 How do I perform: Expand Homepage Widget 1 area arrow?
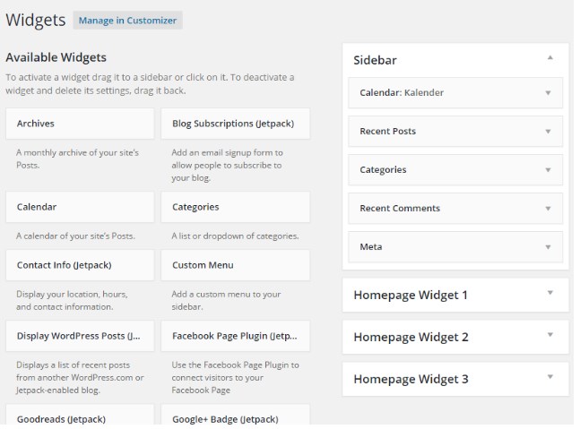click(550, 294)
